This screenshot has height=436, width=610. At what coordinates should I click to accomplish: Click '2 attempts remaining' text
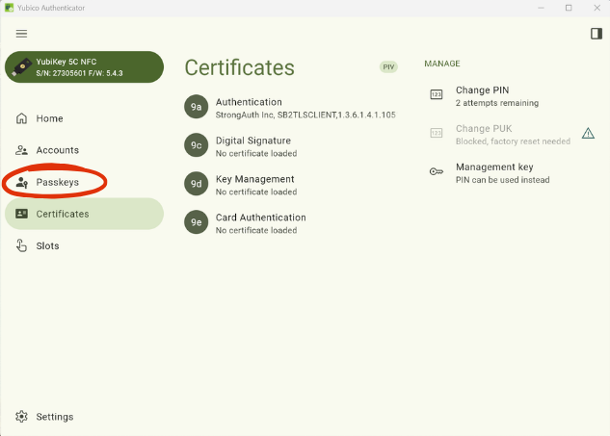497,103
